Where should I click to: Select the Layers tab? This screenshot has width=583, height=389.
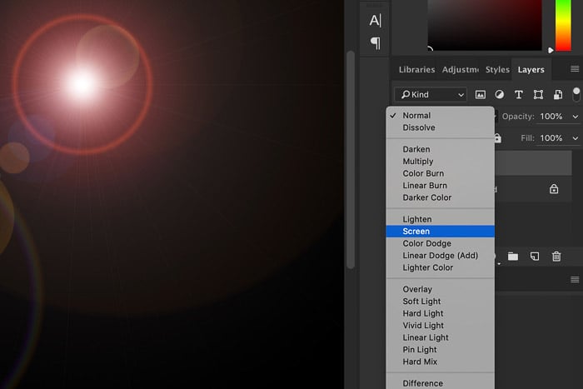tap(531, 69)
